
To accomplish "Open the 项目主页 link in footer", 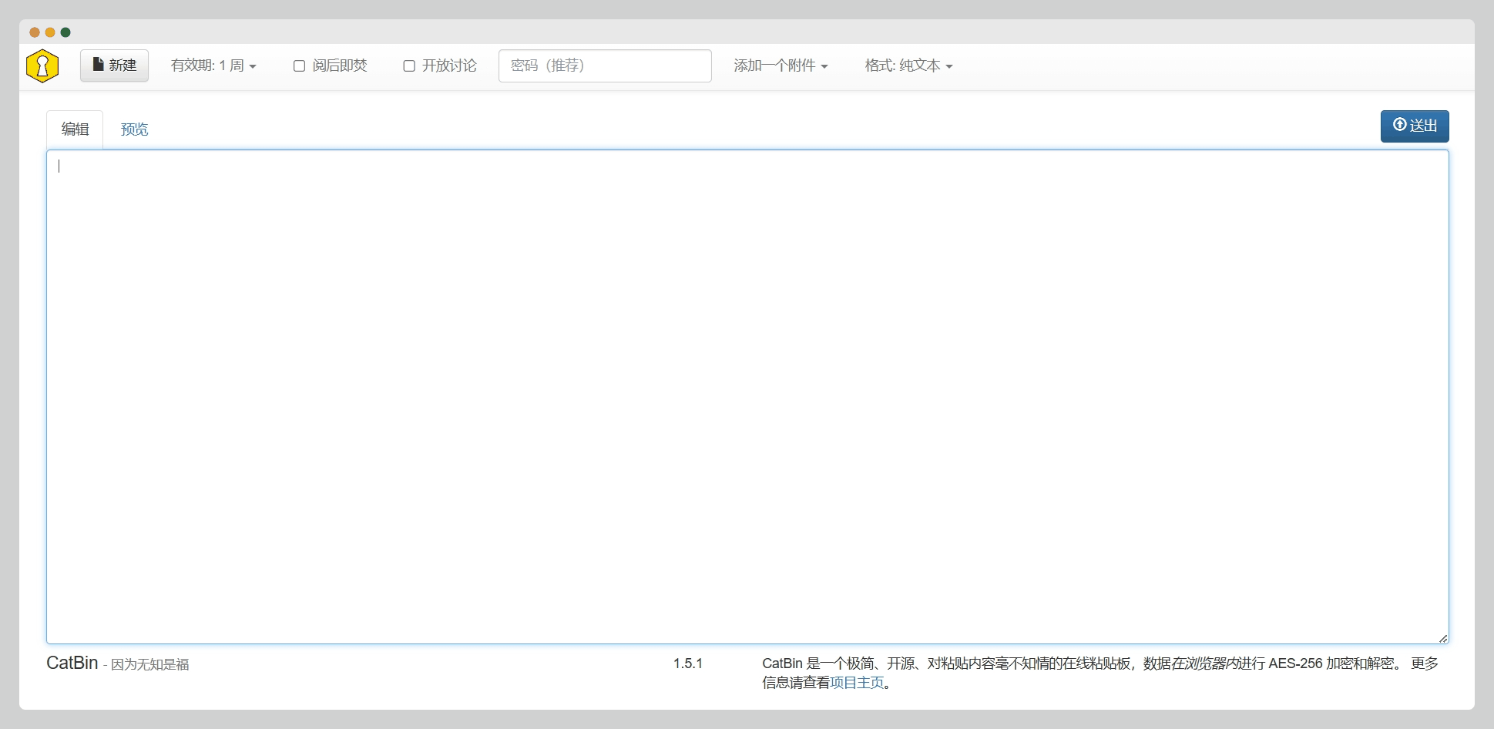I will click(x=857, y=683).
